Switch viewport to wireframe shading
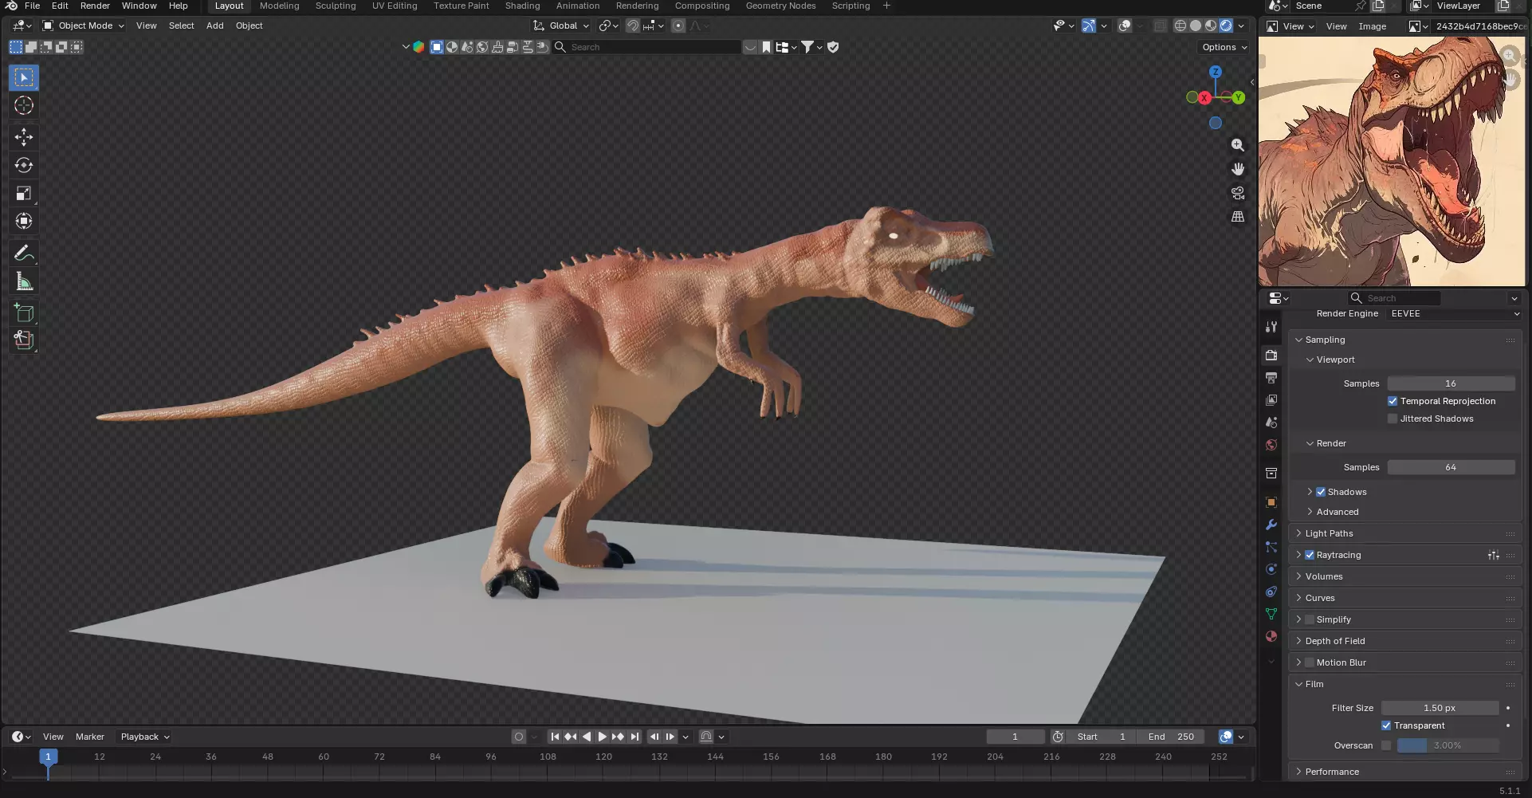This screenshot has height=798, width=1532. (x=1180, y=26)
